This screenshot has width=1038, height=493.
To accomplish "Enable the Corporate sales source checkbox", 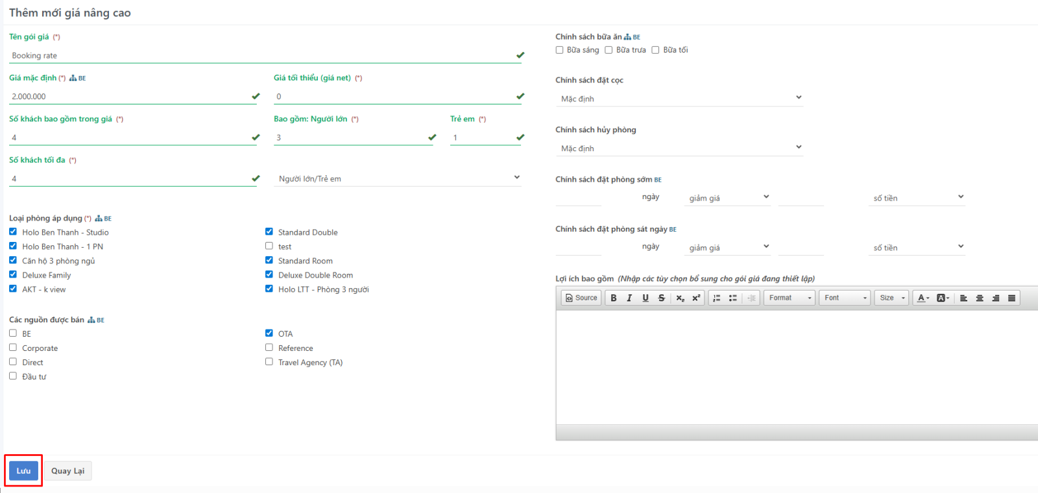I will (13, 348).
